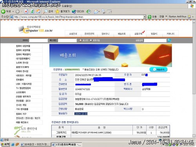The width and height of the screenshot is (196, 147).
Task: Click the orange quick launch icon beside IE
Action: pos(17,145)
